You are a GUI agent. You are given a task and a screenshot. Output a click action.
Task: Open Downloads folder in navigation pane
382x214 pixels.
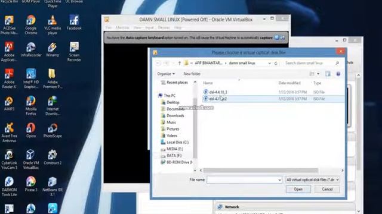(x=172, y=116)
